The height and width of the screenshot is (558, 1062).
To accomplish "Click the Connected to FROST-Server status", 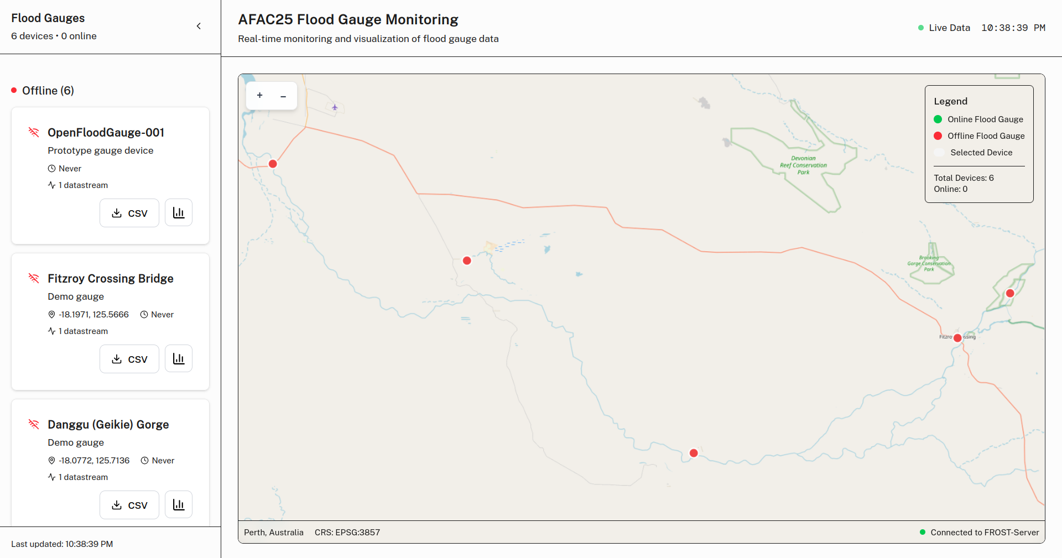I will click(984, 533).
